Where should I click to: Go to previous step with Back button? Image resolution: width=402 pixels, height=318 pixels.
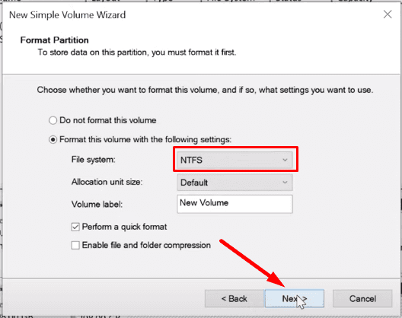pyautogui.click(x=234, y=298)
